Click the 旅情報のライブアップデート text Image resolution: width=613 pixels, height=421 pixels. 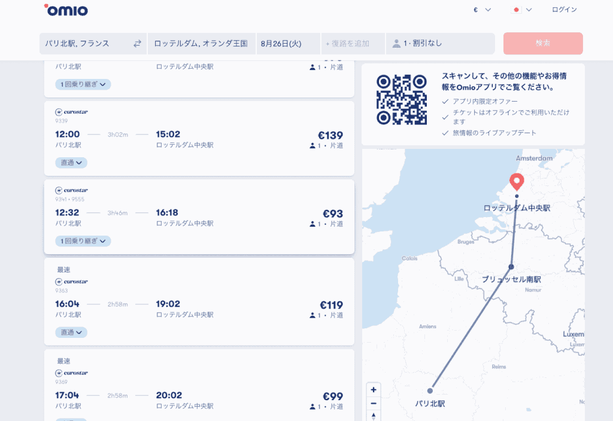coord(494,133)
